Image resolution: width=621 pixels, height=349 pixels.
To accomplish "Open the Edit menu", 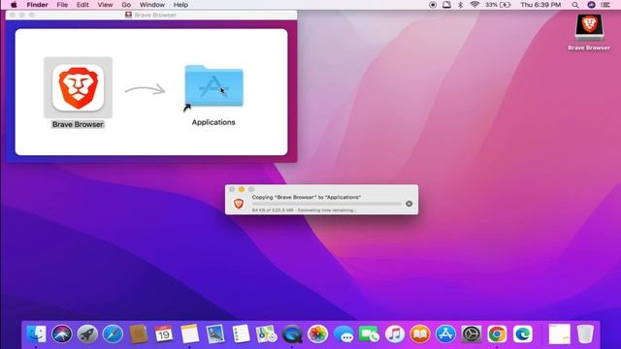I will pos(82,5).
